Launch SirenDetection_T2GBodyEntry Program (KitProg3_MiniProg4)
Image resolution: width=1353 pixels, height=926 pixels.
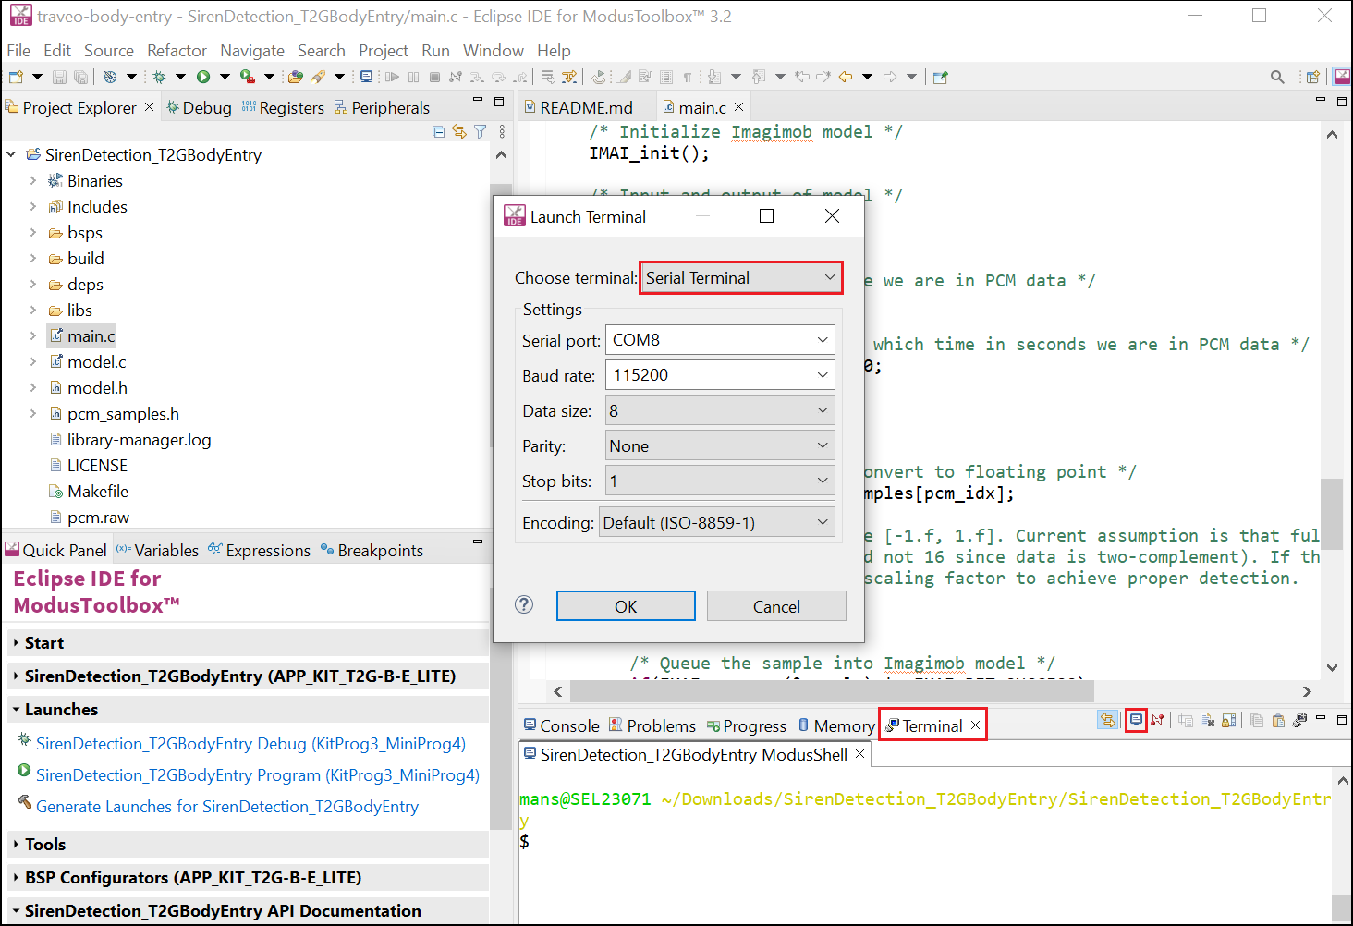coord(258,774)
